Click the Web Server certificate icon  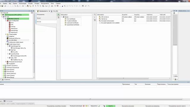pos(100,19)
